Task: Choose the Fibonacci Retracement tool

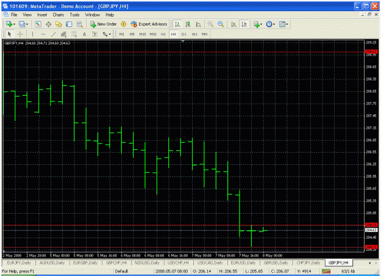Action: coord(74,34)
